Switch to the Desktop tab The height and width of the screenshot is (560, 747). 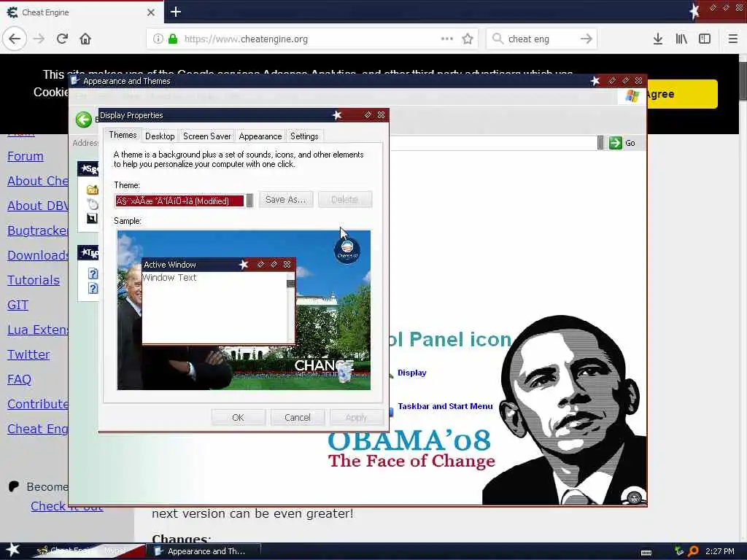(x=160, y=136)
